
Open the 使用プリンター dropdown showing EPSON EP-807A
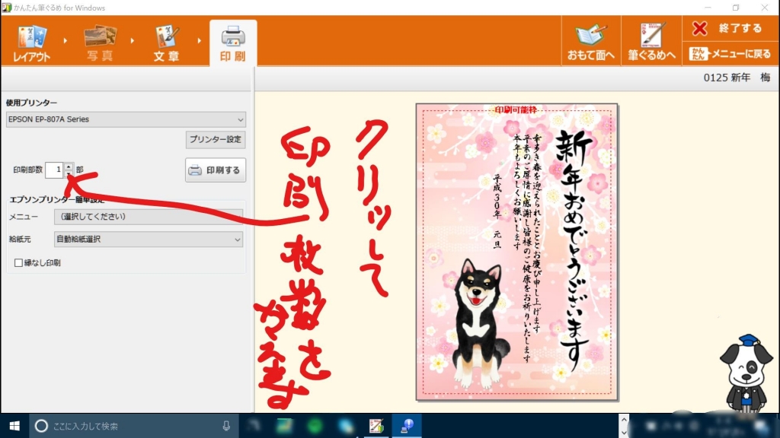click(126, 119)
